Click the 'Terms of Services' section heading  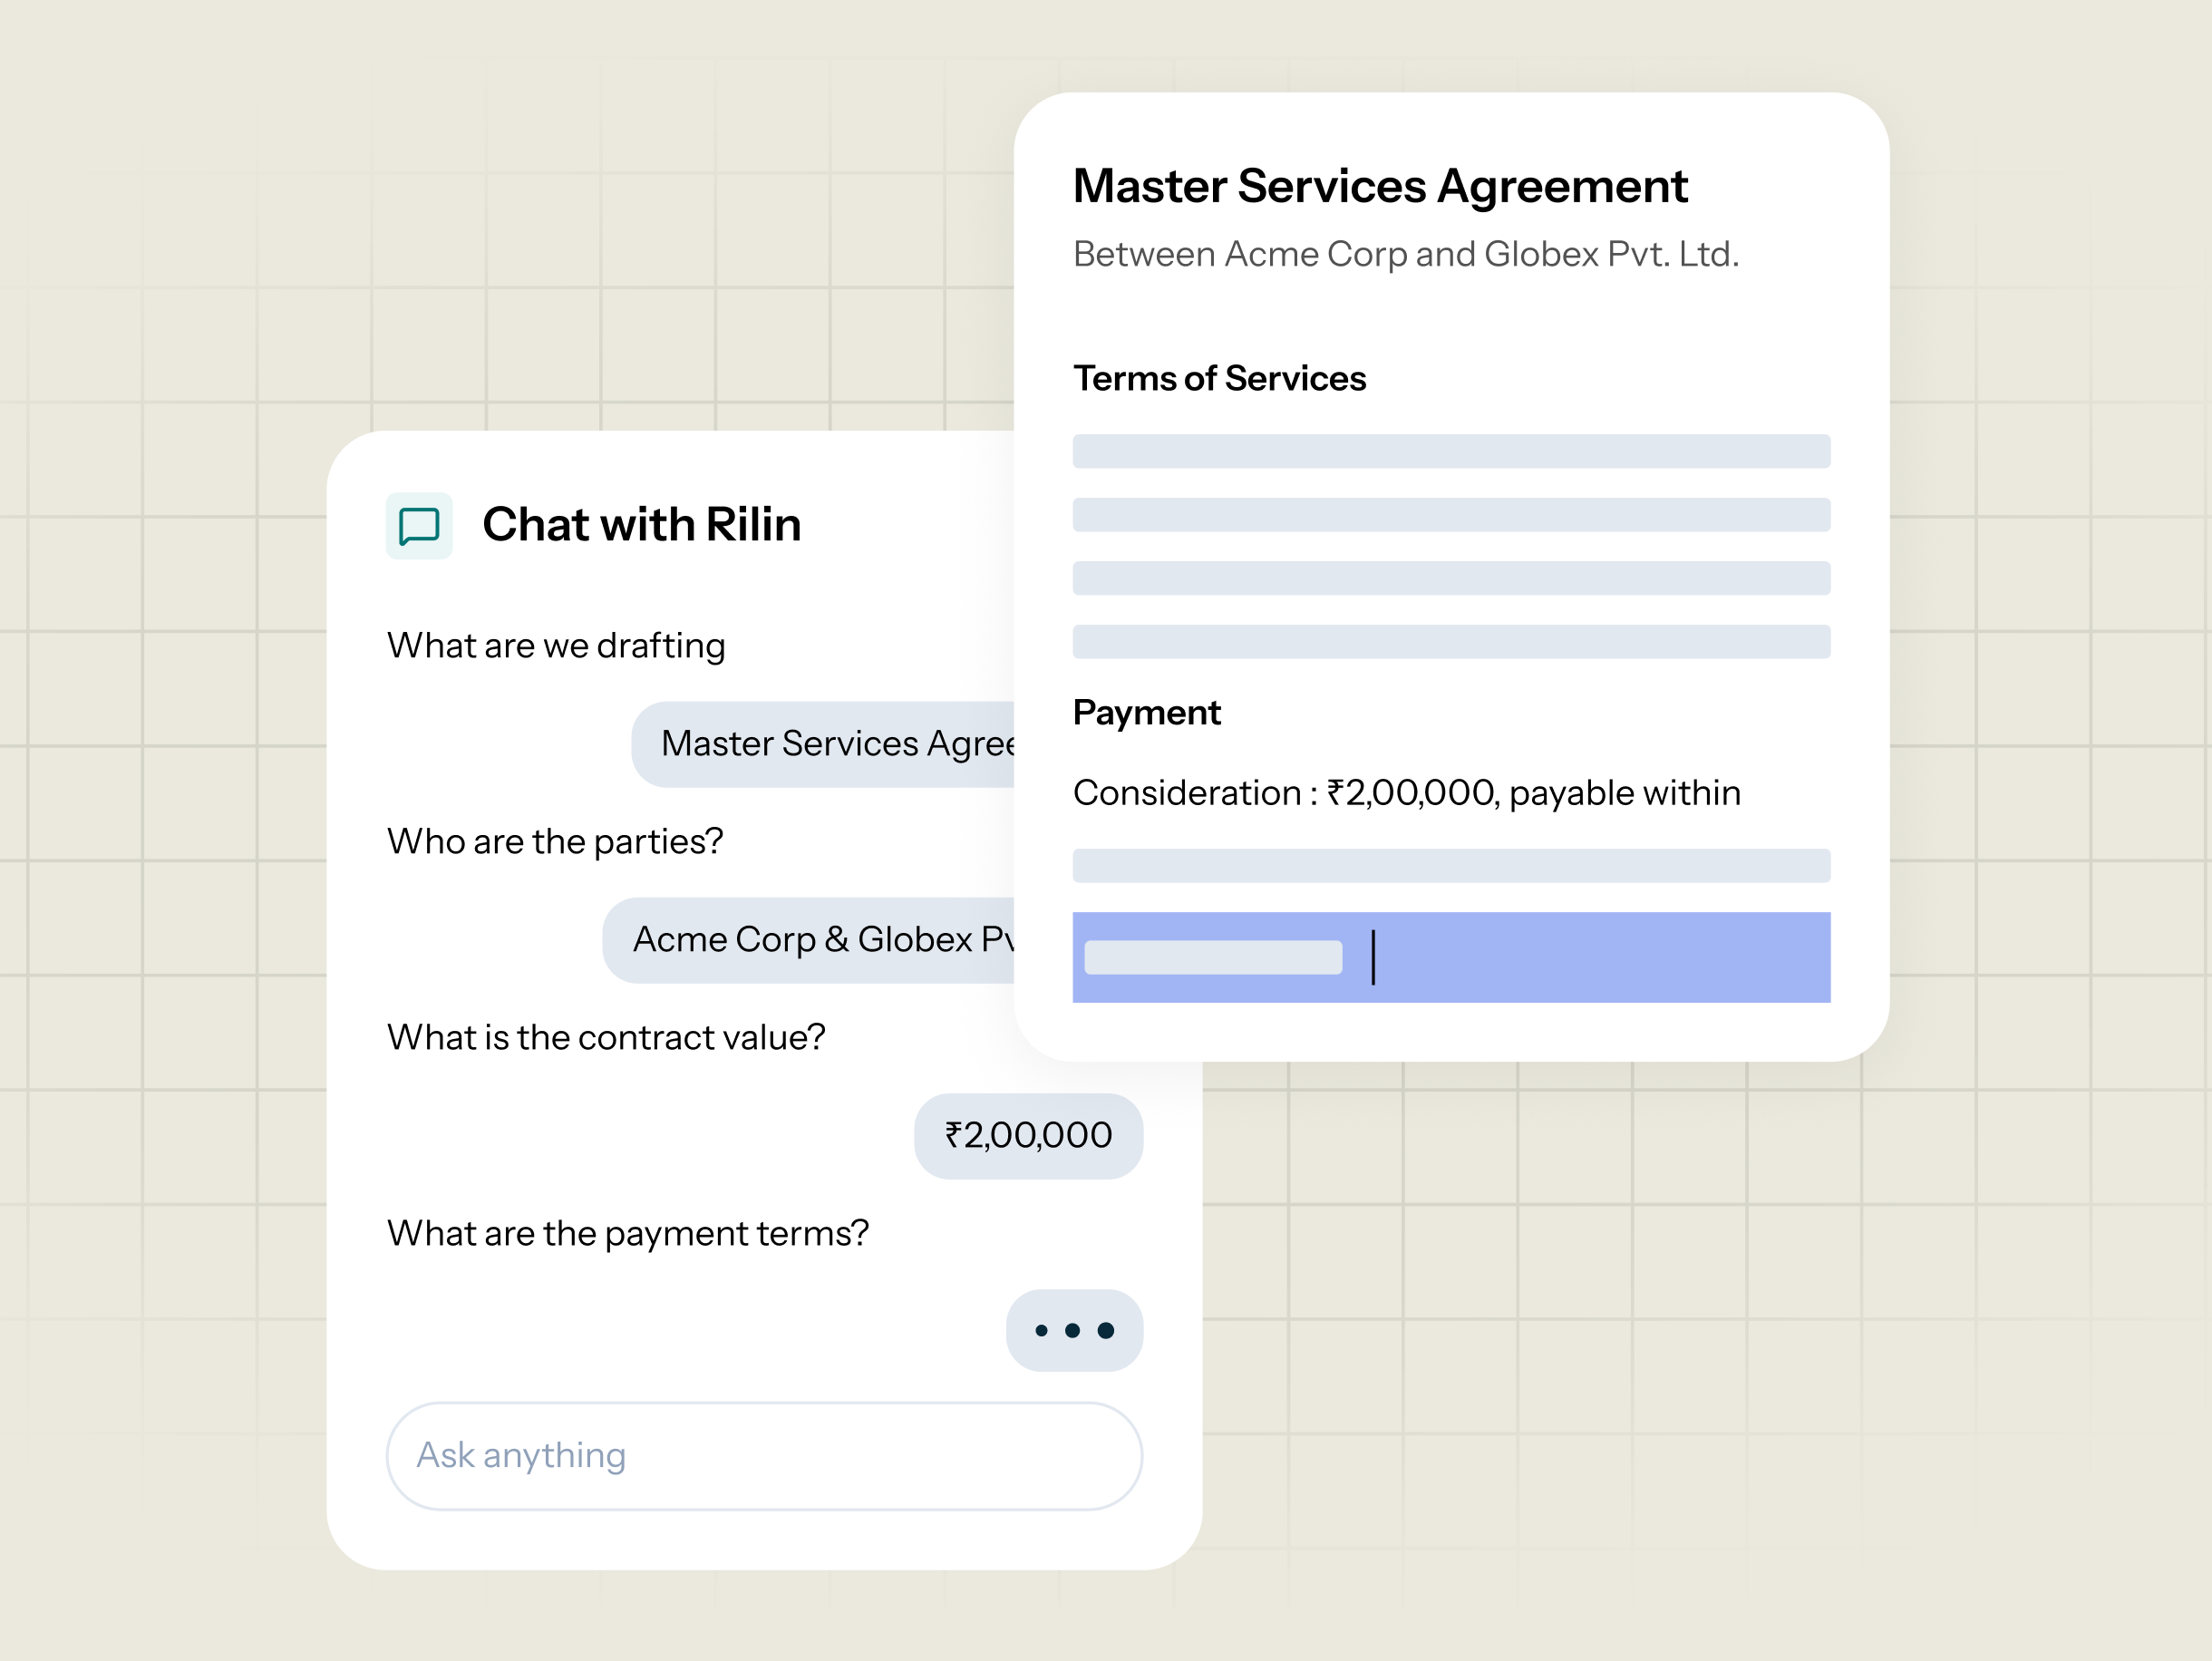[1219, 379]
